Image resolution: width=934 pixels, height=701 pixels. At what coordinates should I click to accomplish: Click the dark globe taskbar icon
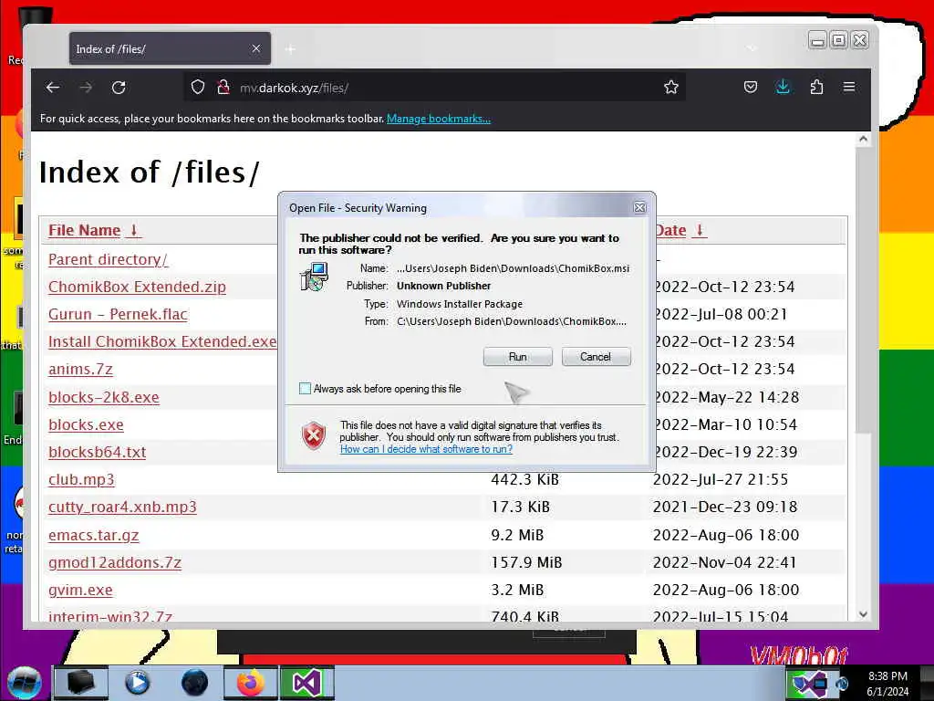[195, 683]
